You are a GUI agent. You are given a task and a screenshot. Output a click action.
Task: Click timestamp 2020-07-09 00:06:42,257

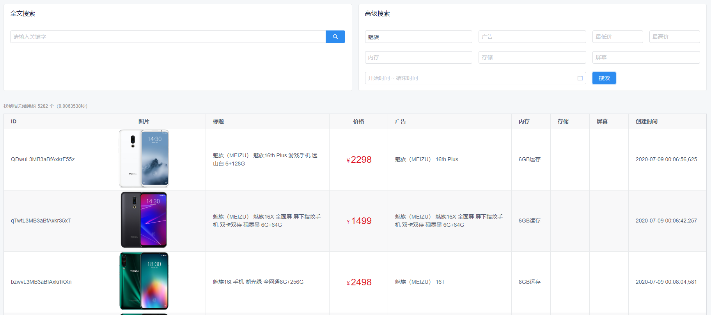pos(666,221)
